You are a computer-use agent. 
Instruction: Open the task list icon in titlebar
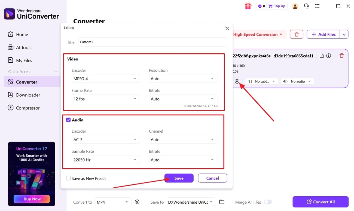(x=317, y=6)
